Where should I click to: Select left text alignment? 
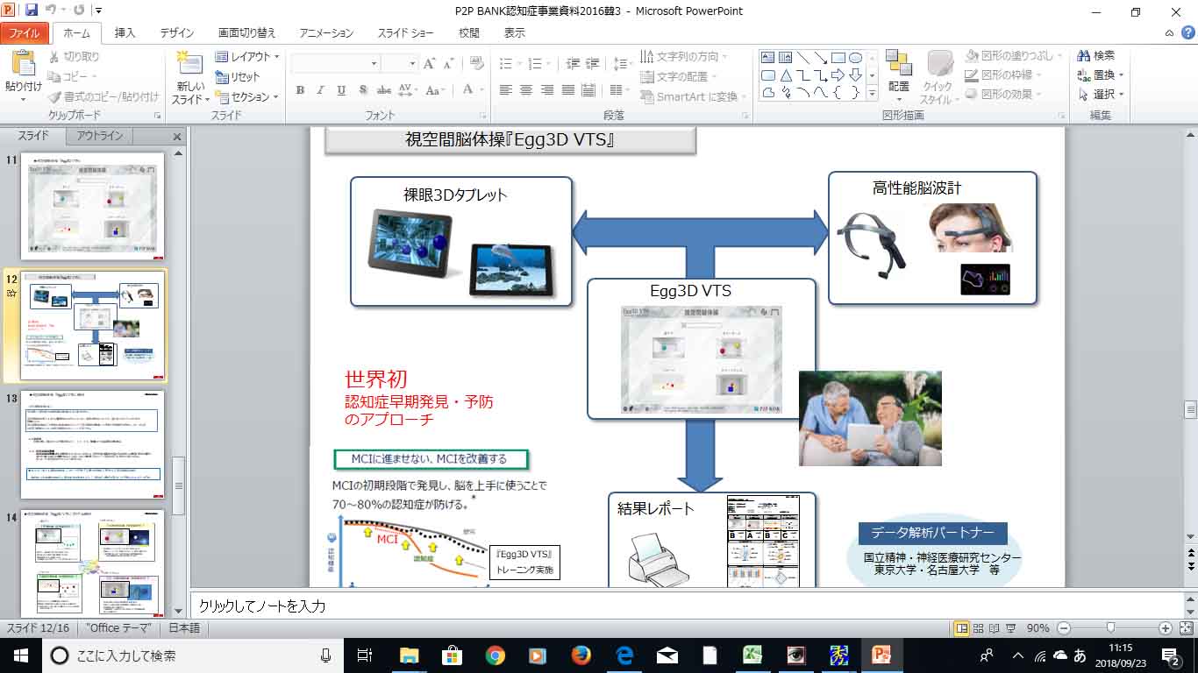pos(506,90)
